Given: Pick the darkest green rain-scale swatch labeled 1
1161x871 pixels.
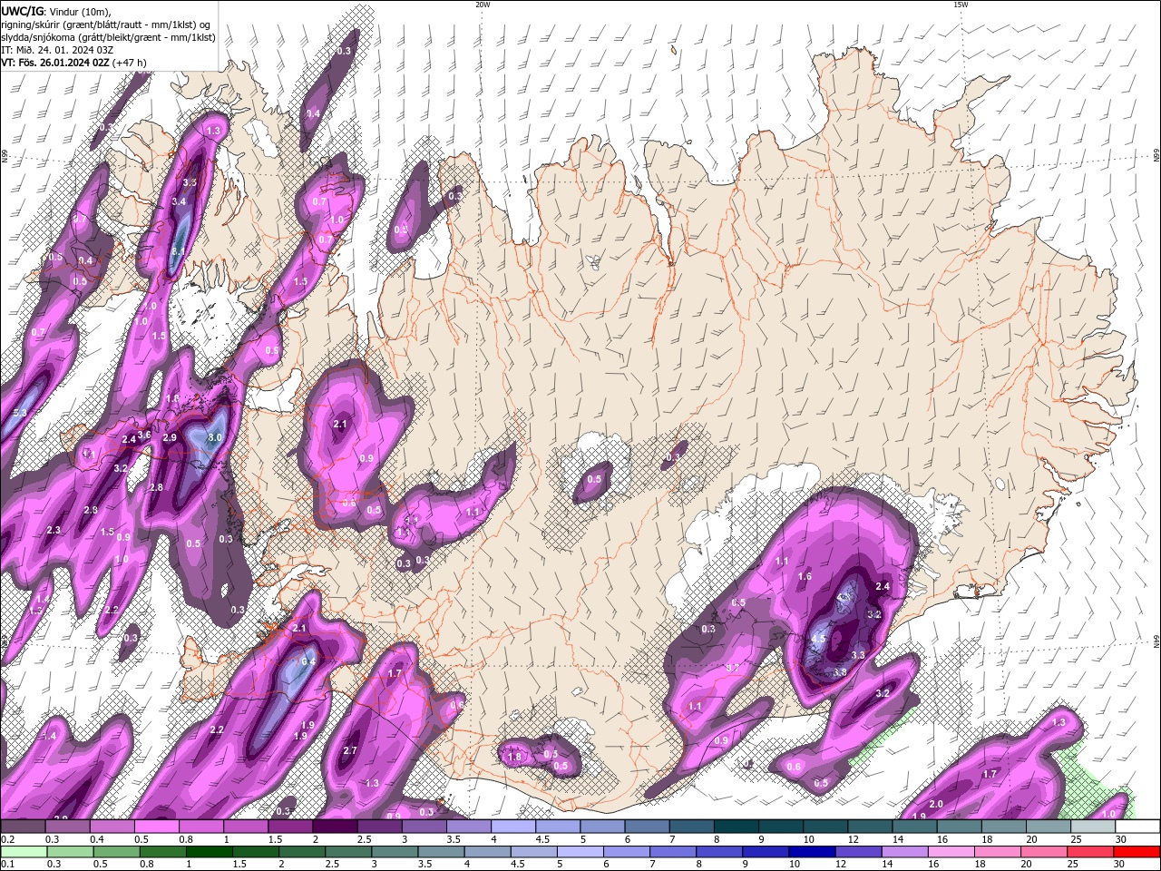Looking at the screenshot, I should 210,852.
